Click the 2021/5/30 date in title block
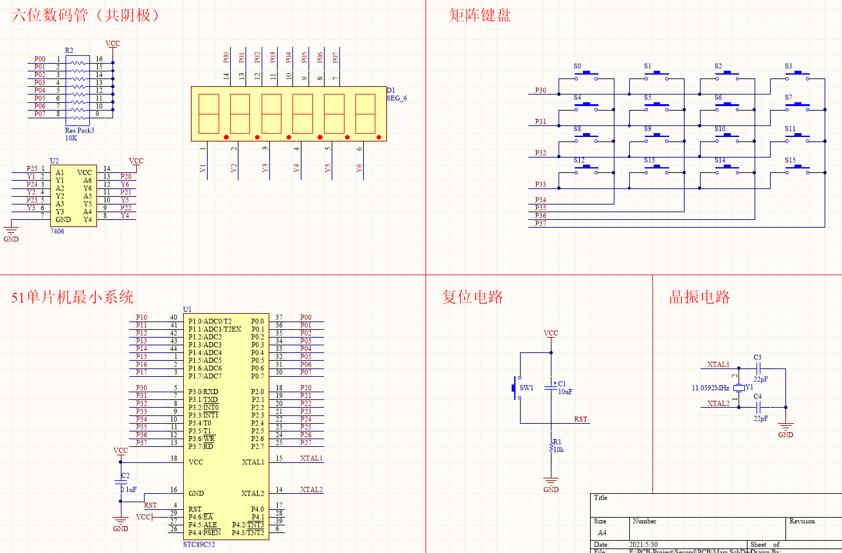Screen dimensions: 842x553 644,545
